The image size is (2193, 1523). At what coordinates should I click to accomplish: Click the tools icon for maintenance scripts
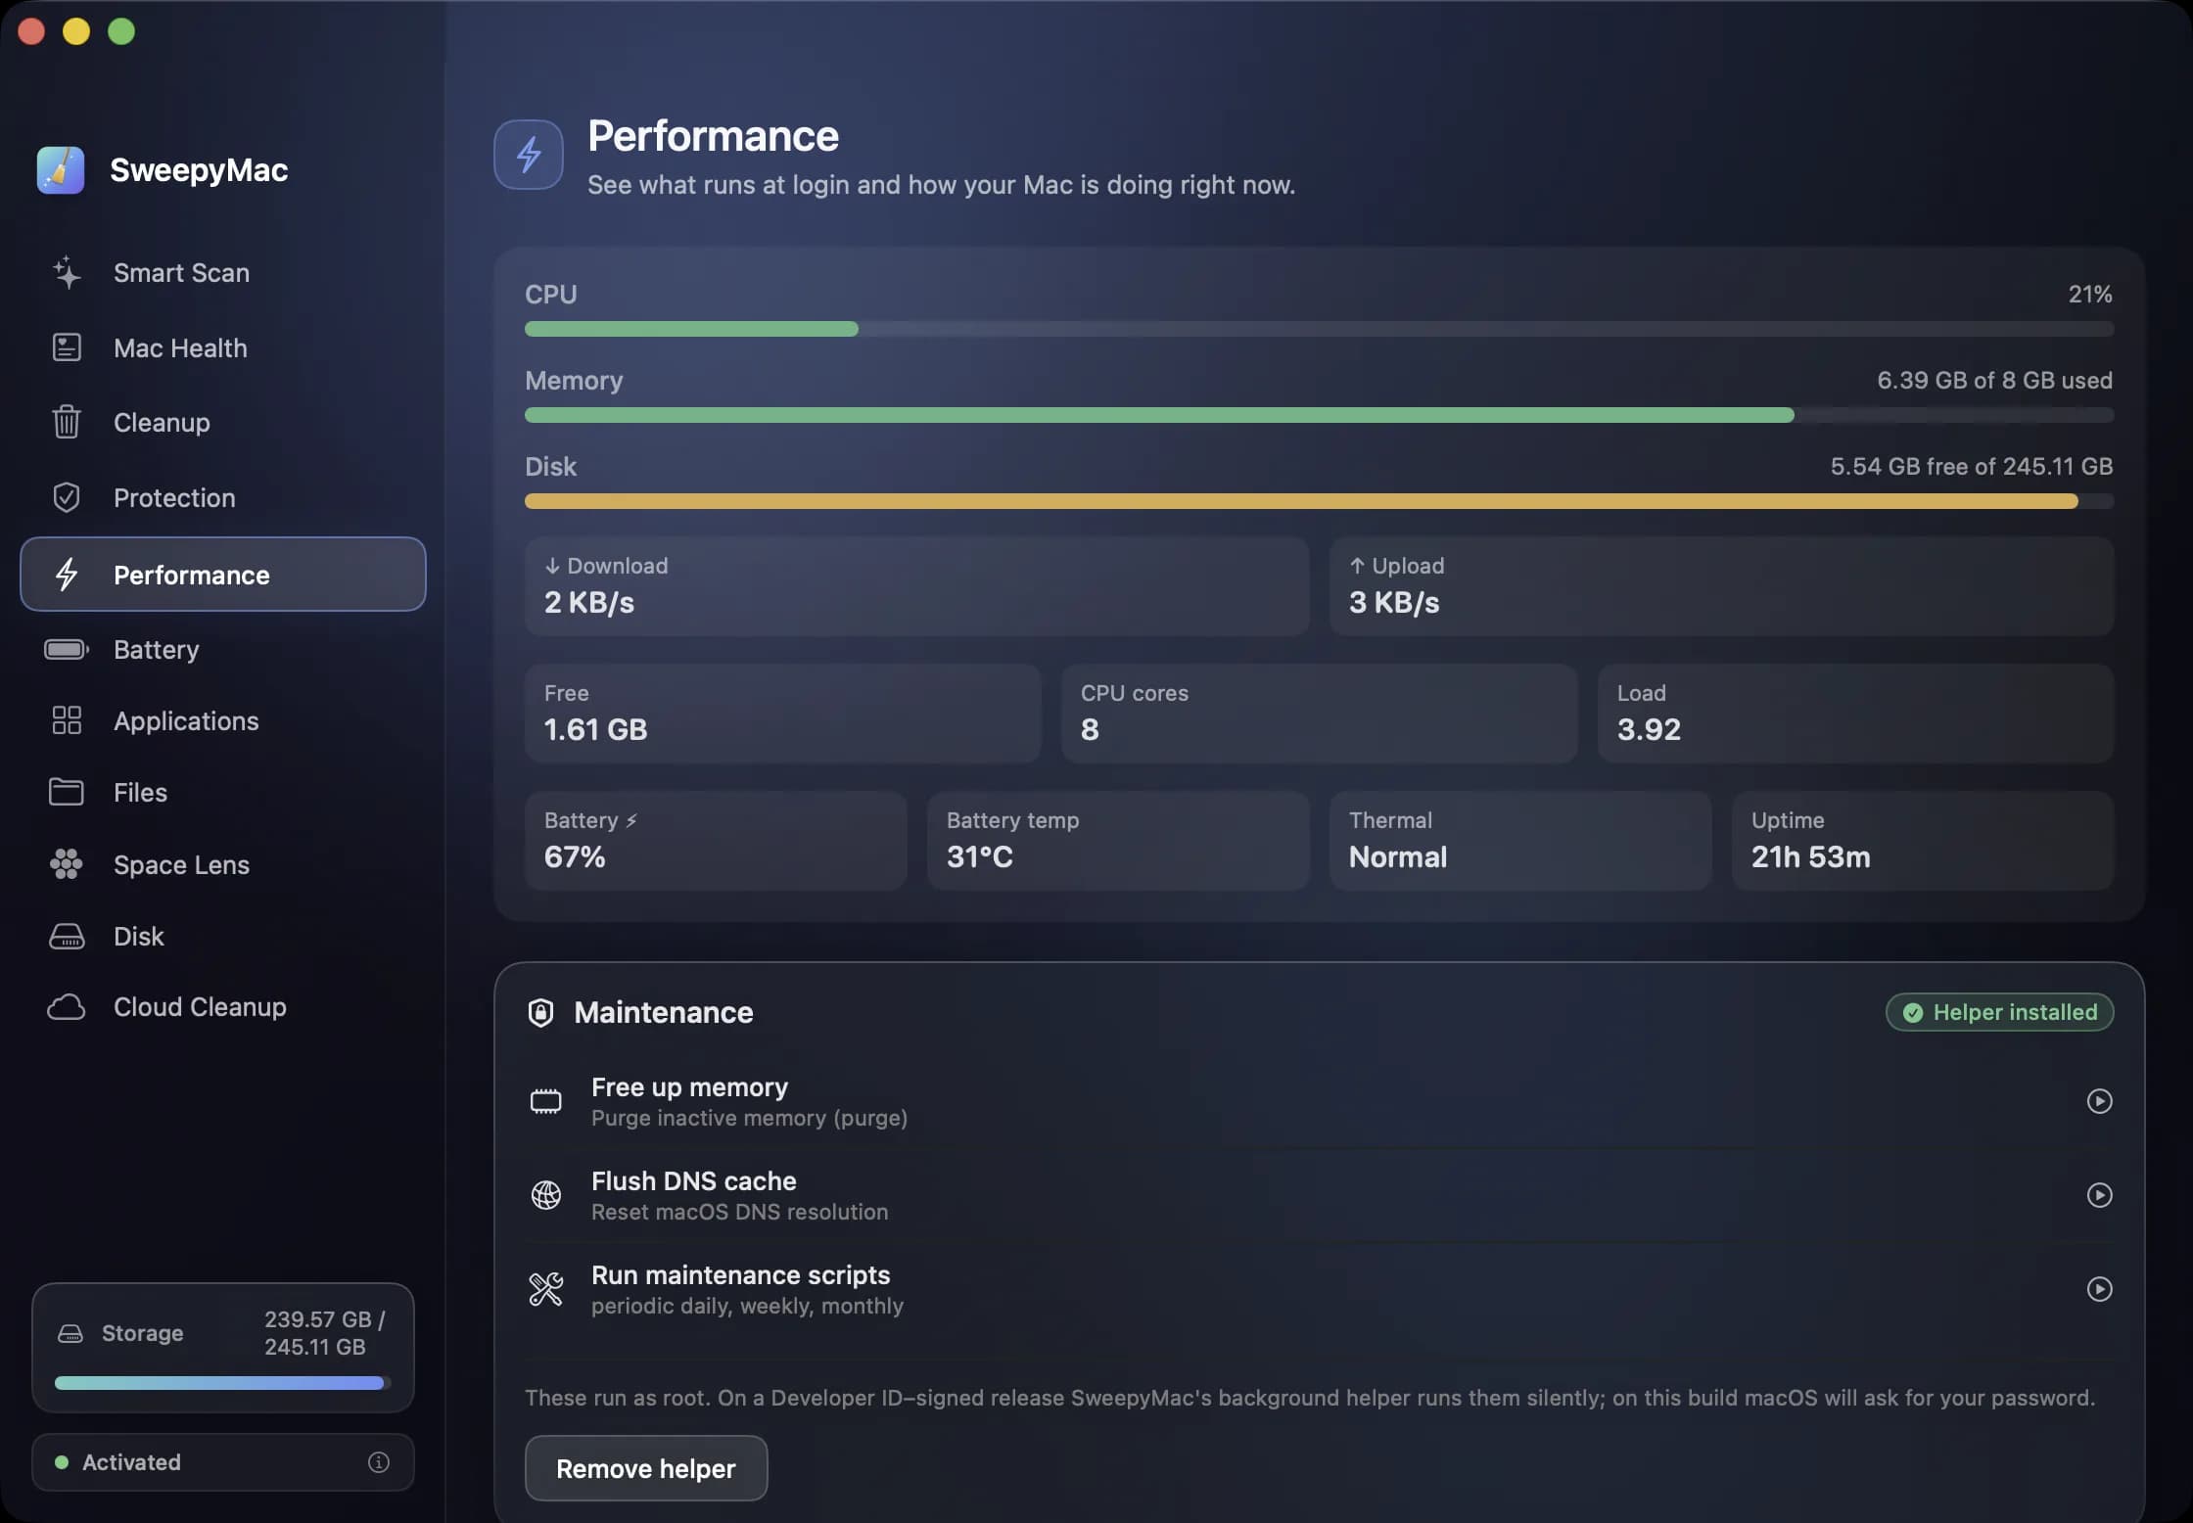pos(546,1289)
